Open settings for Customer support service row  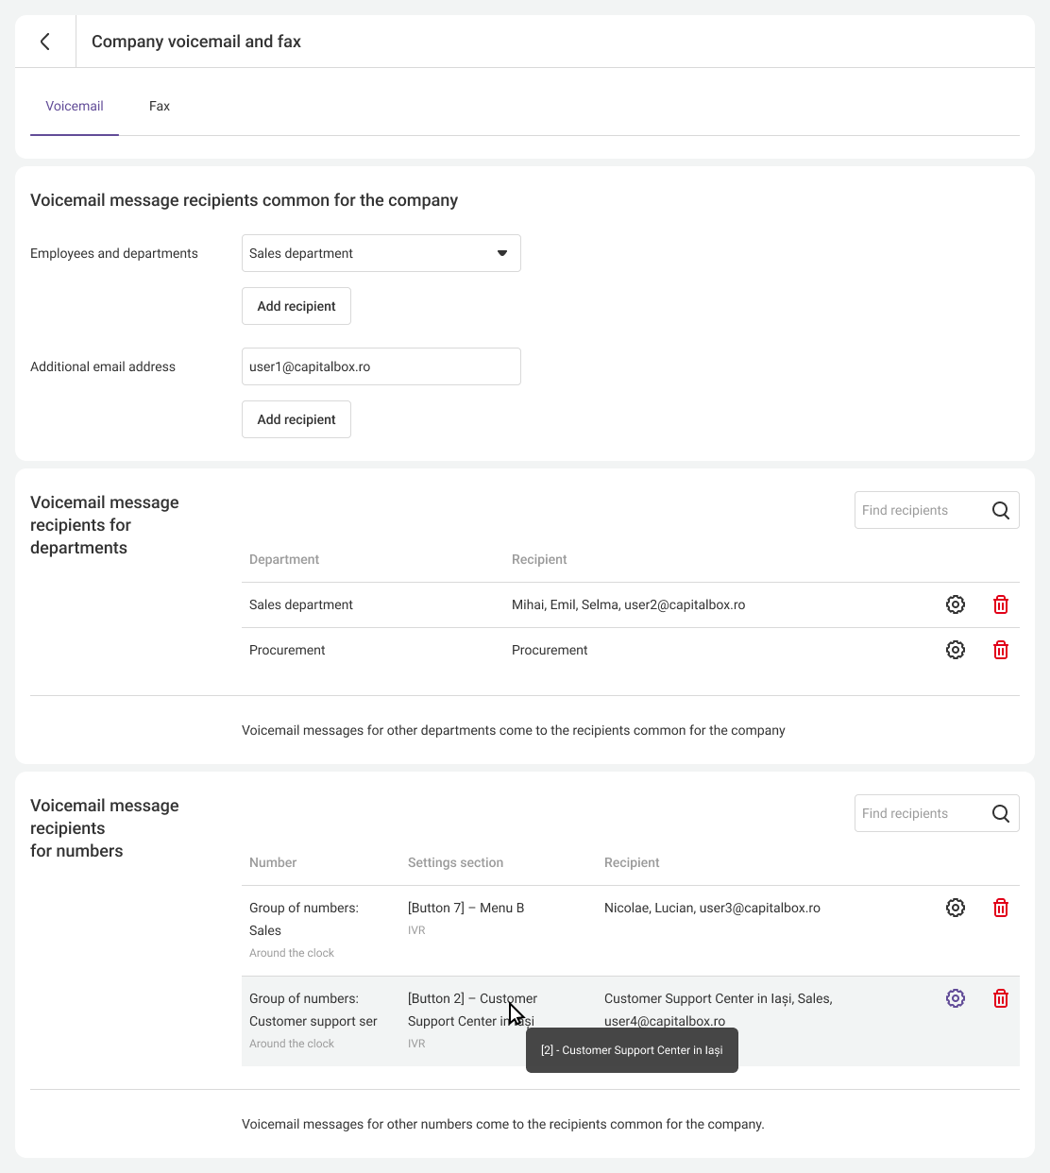[956, 998]
